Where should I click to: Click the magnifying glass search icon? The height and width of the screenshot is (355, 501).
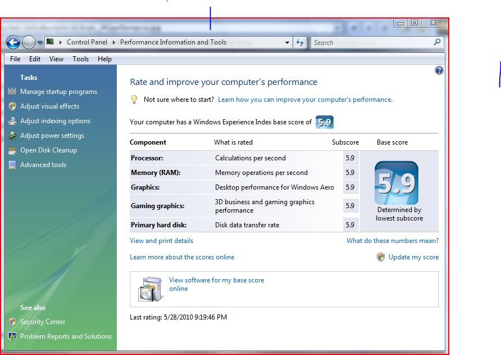[438, 42]
